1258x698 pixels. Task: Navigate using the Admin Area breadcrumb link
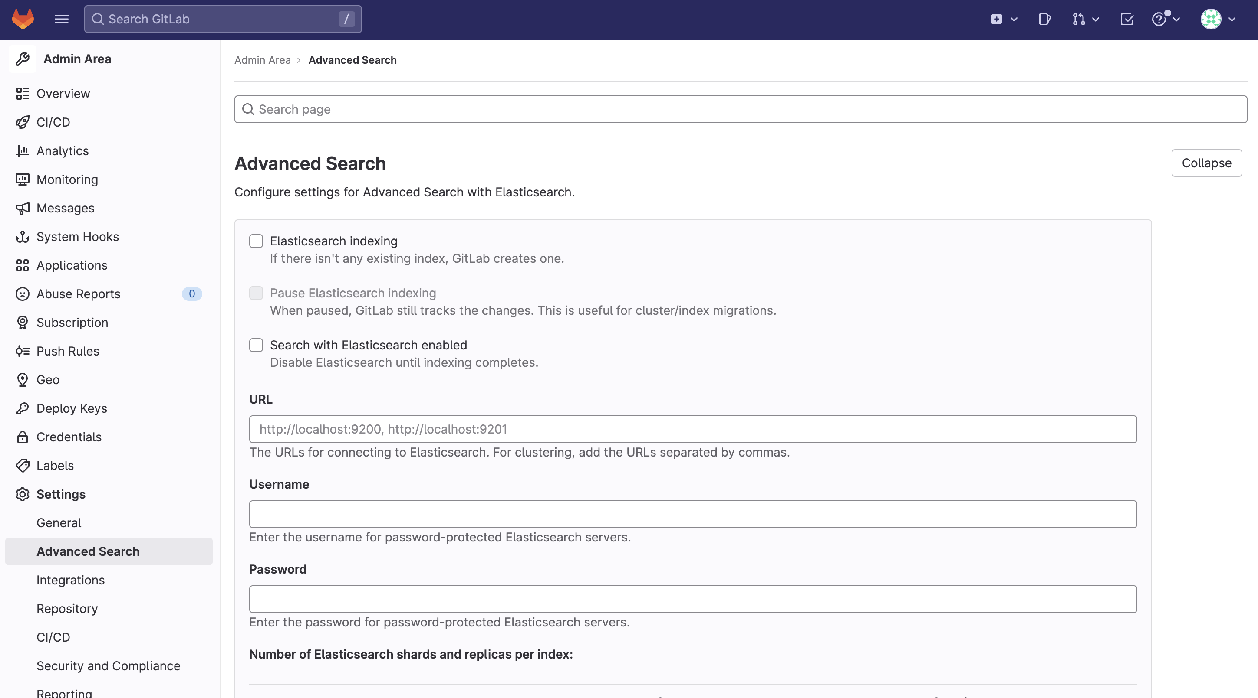(262, 59)
